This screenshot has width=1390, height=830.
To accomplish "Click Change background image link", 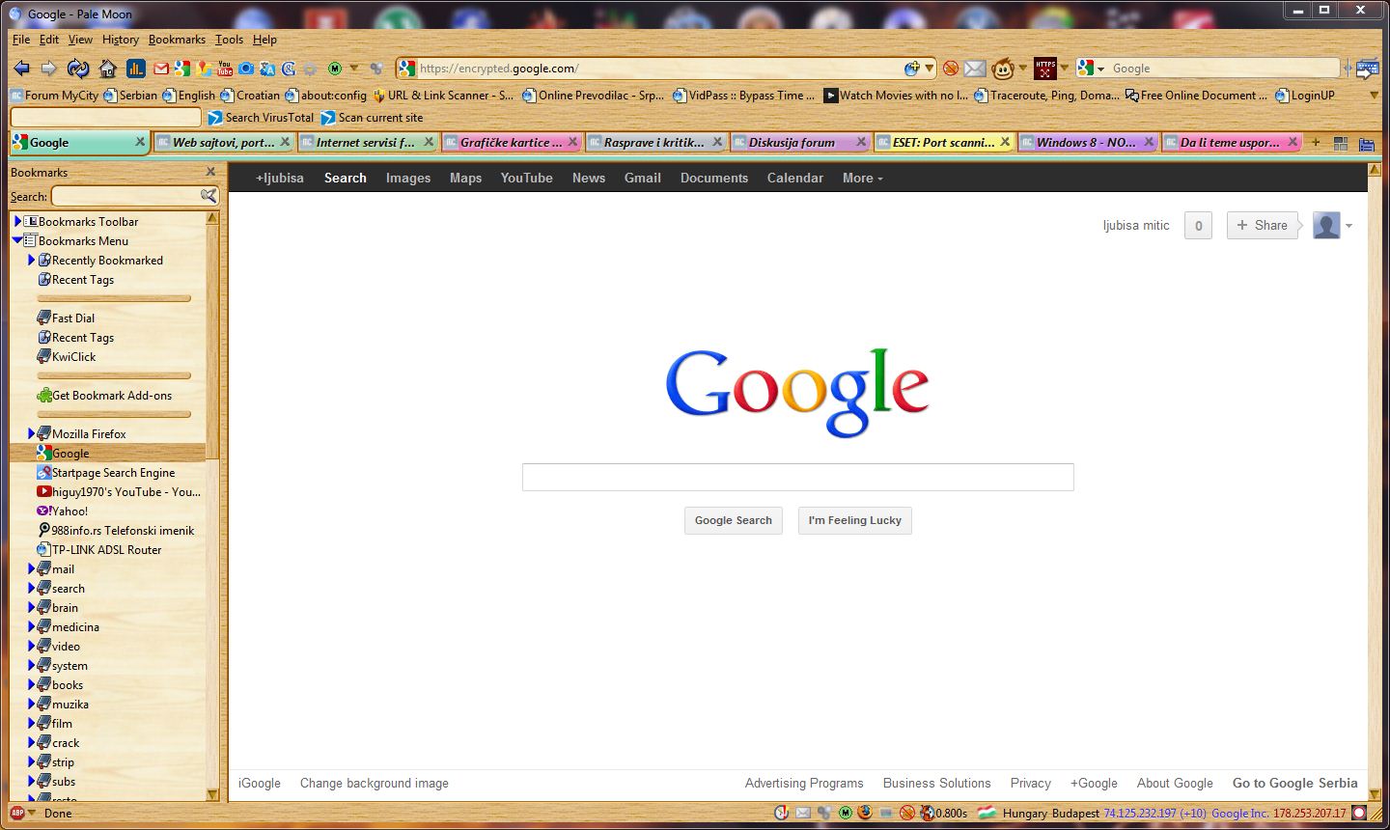I will (375, 783).
